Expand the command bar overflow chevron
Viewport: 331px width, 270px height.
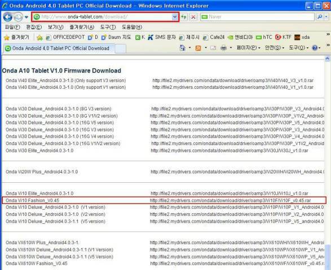tap(328, 45)
